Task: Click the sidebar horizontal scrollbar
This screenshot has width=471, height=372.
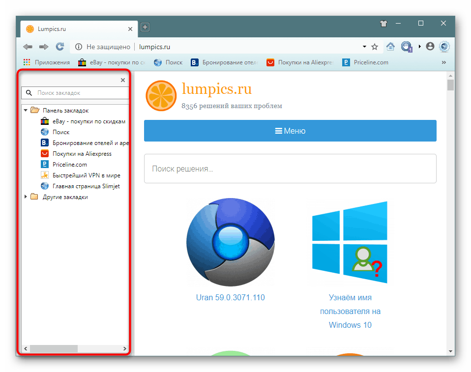Action: tap(54, 348)
